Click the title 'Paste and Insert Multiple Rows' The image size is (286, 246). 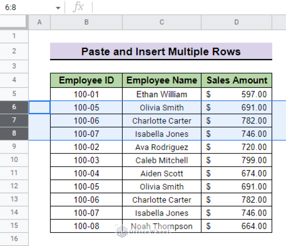coord(161,51)
